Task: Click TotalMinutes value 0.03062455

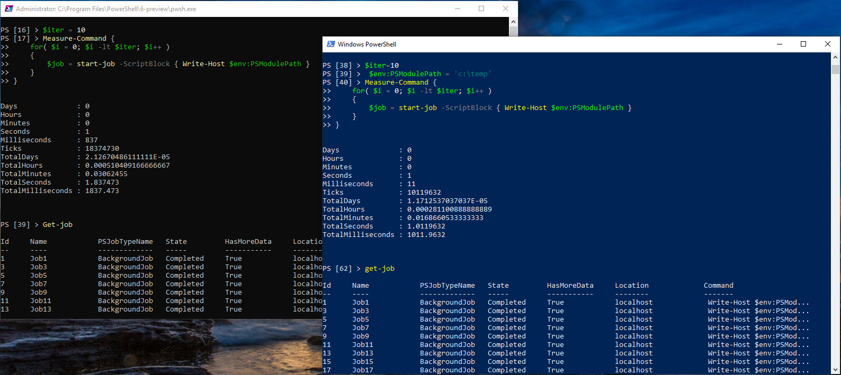Action: click(x=106, y=174)
